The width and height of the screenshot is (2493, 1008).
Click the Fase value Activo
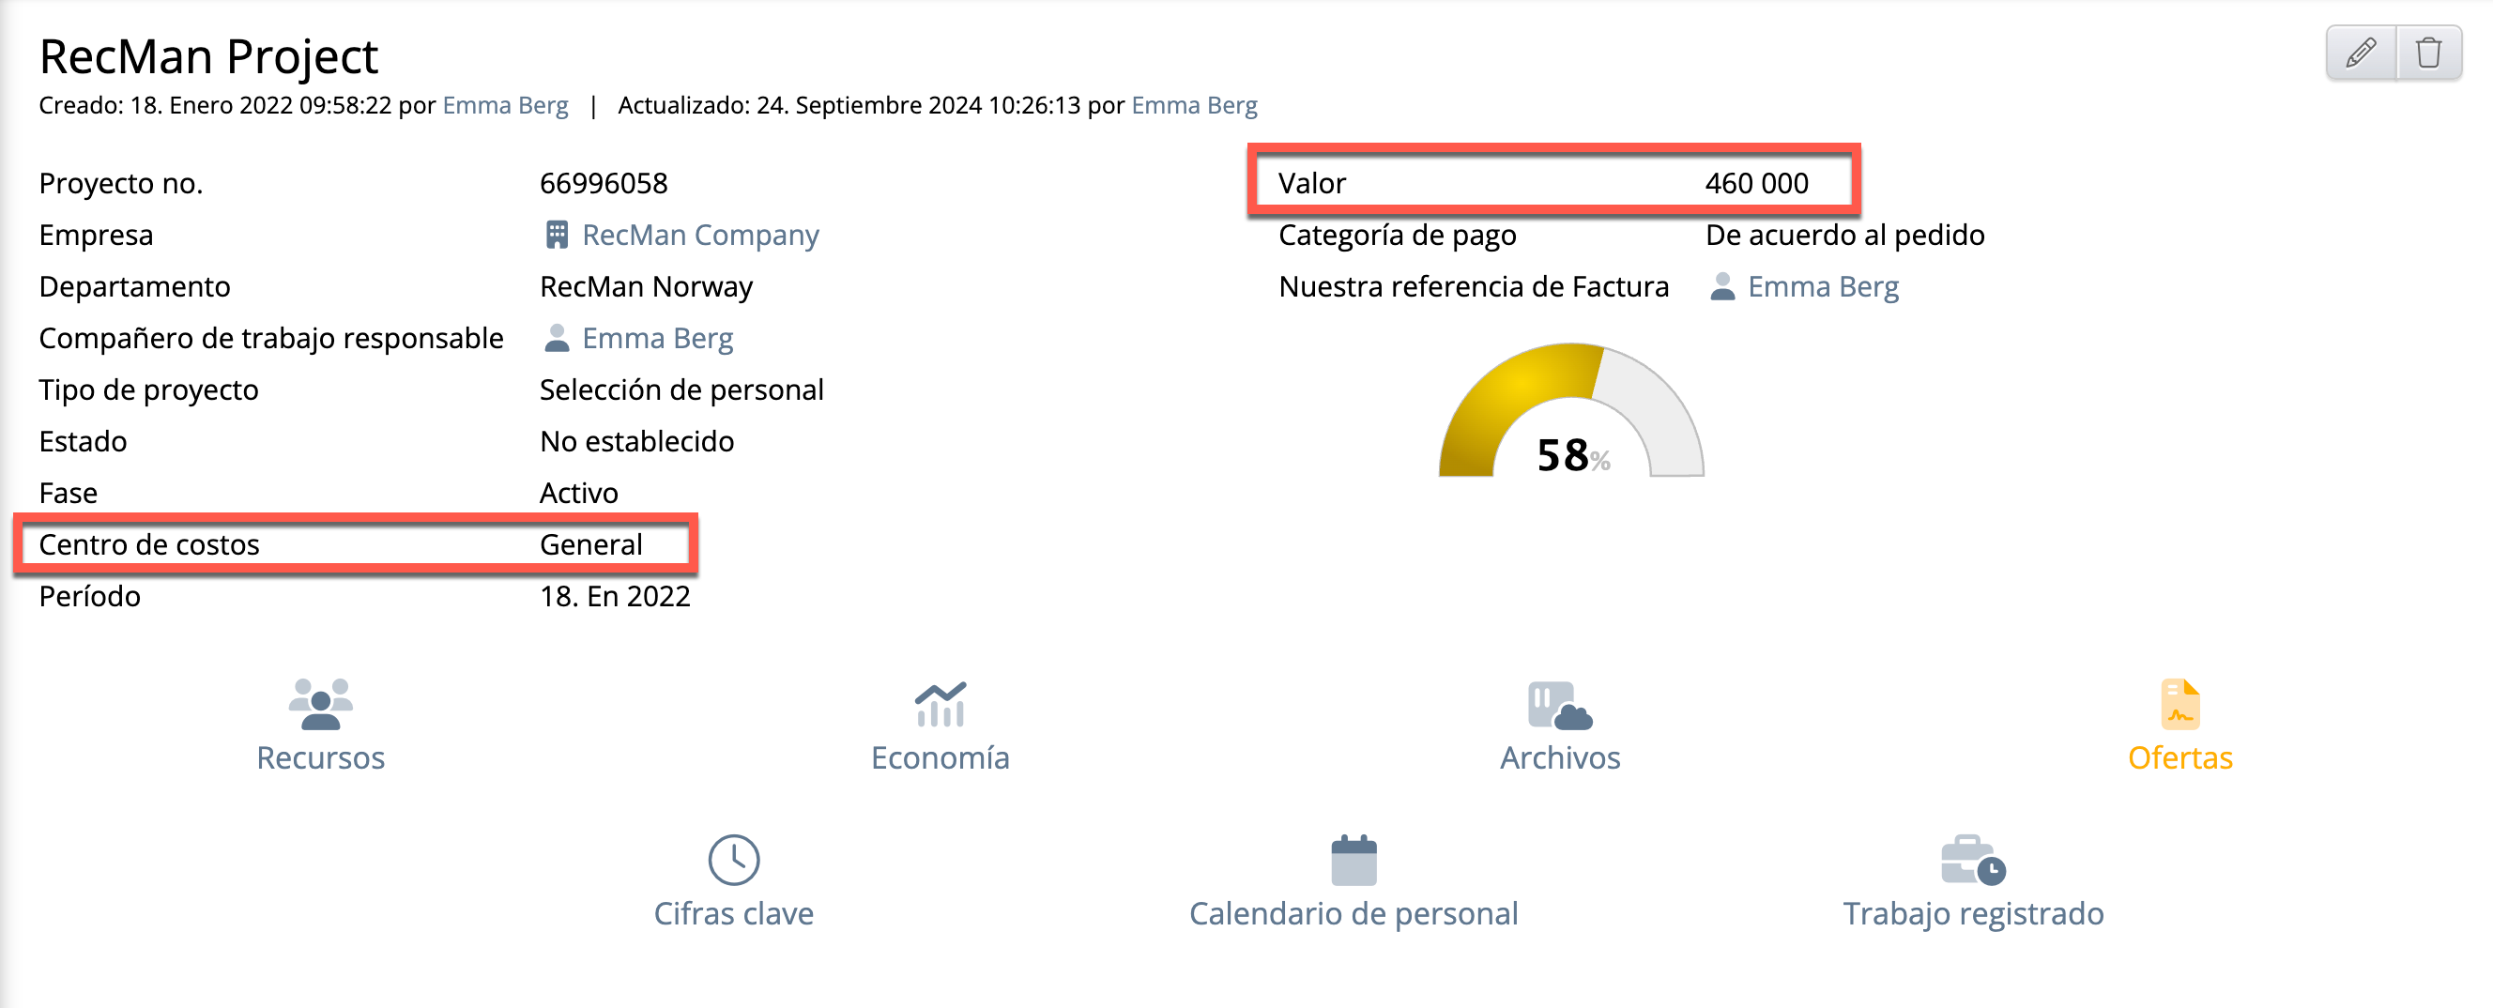579,494
